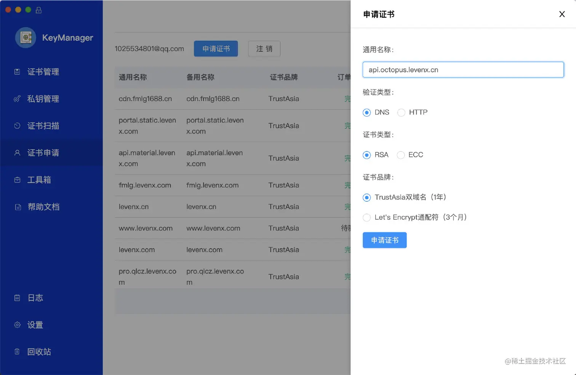Click the api.material.levenx.com common name cell
The width and height of the screenshot is (576, 375).
(147, 158)
